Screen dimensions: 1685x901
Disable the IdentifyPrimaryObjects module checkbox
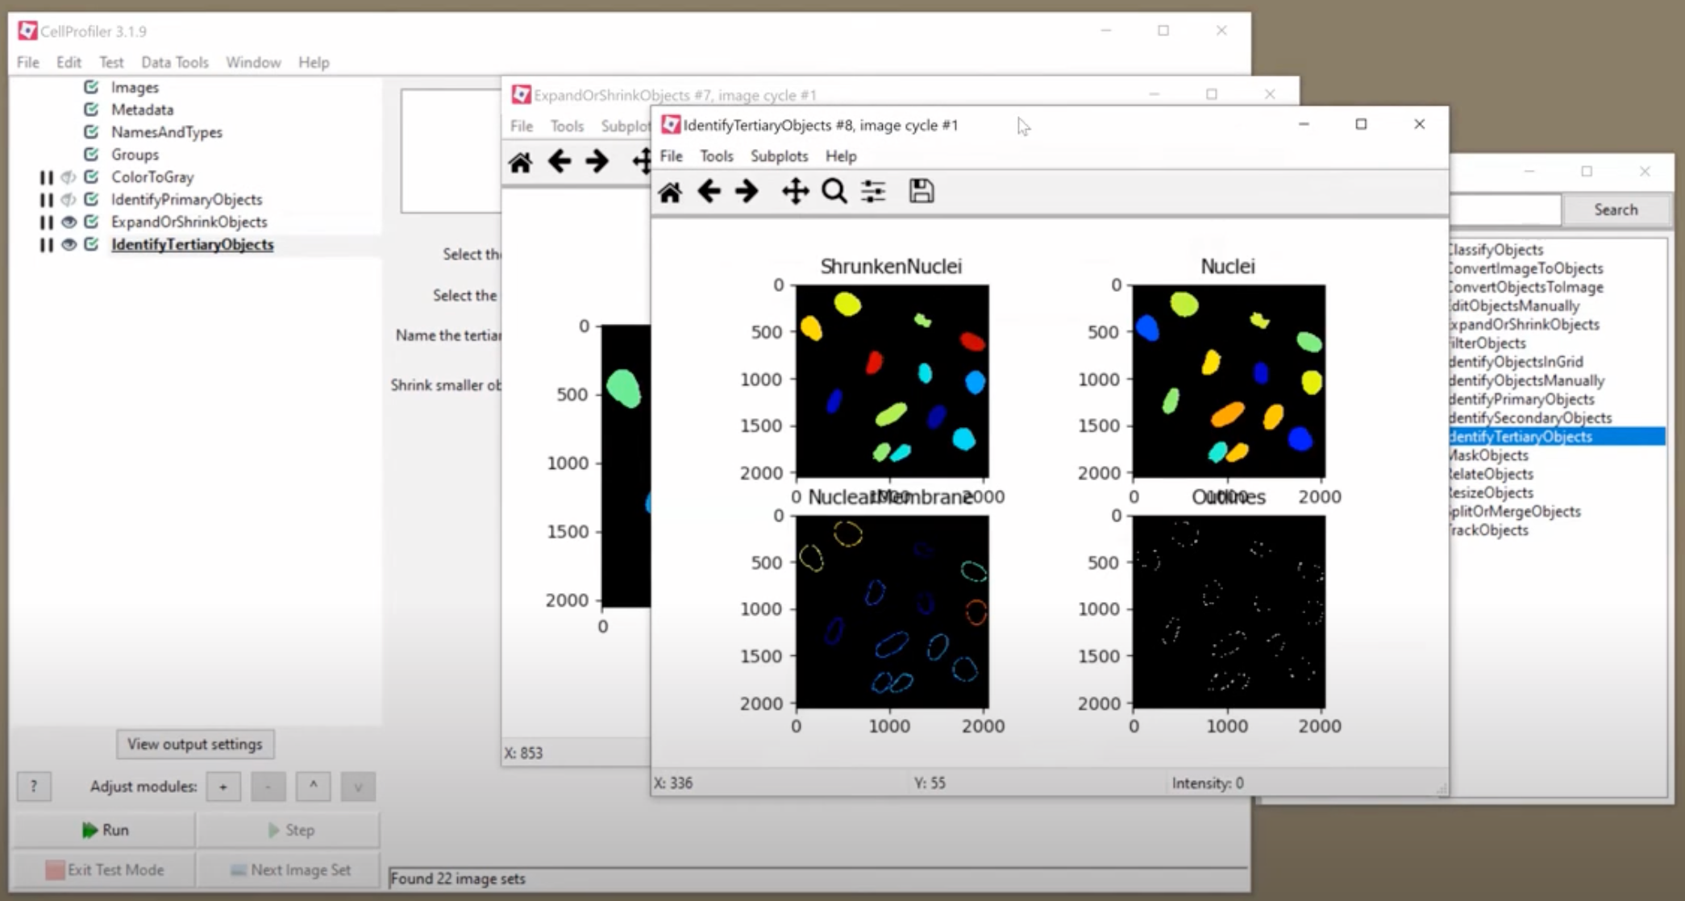point(91,200)
